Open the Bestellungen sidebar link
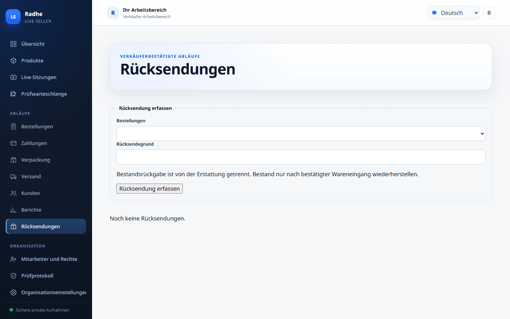The image size is (510, 319). [x=46, y=127]
